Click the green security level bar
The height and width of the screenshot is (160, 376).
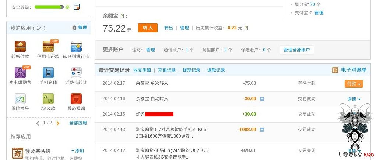pos(49,7)
